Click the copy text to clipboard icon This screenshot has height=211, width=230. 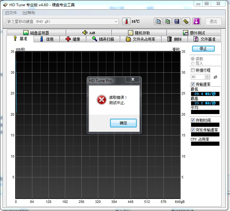click(158, 21)
